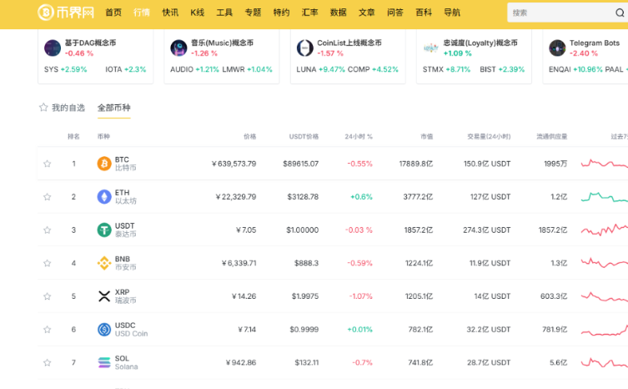Click the 币界网 site logo
This screenshot has height=389, width=628.
(x=66, y=13)
